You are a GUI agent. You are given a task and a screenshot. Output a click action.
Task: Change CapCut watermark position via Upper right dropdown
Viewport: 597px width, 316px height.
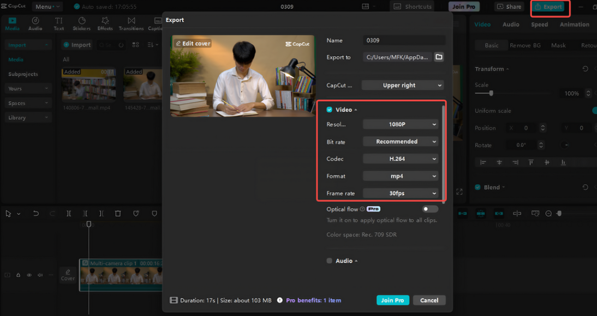pos(403,85)
